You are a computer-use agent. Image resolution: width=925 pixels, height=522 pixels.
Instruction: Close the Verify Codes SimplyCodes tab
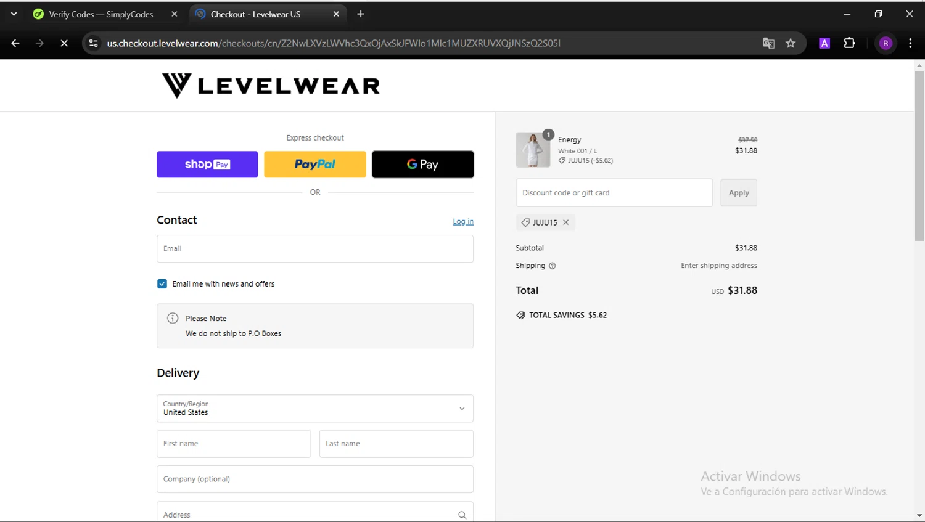[175, 14]
